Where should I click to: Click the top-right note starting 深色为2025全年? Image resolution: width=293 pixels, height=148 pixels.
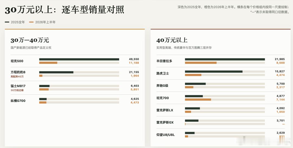(x=233, y=10)
